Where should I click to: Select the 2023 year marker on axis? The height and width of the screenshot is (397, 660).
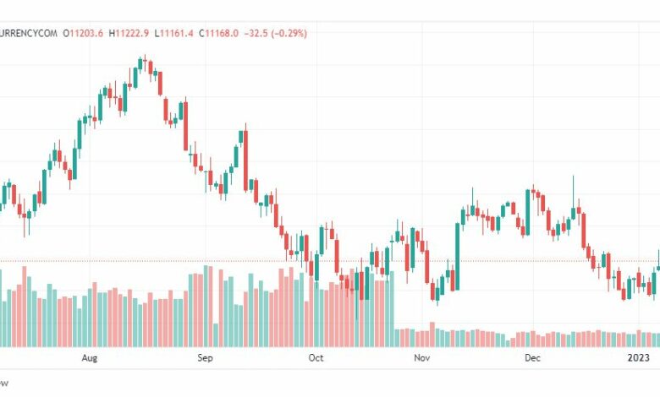pyautogui.click(x=639, y=358)
